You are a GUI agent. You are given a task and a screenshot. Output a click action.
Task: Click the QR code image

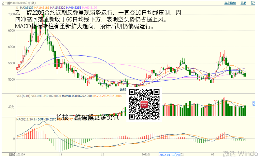pyautogui.click(x=145, y=104)
